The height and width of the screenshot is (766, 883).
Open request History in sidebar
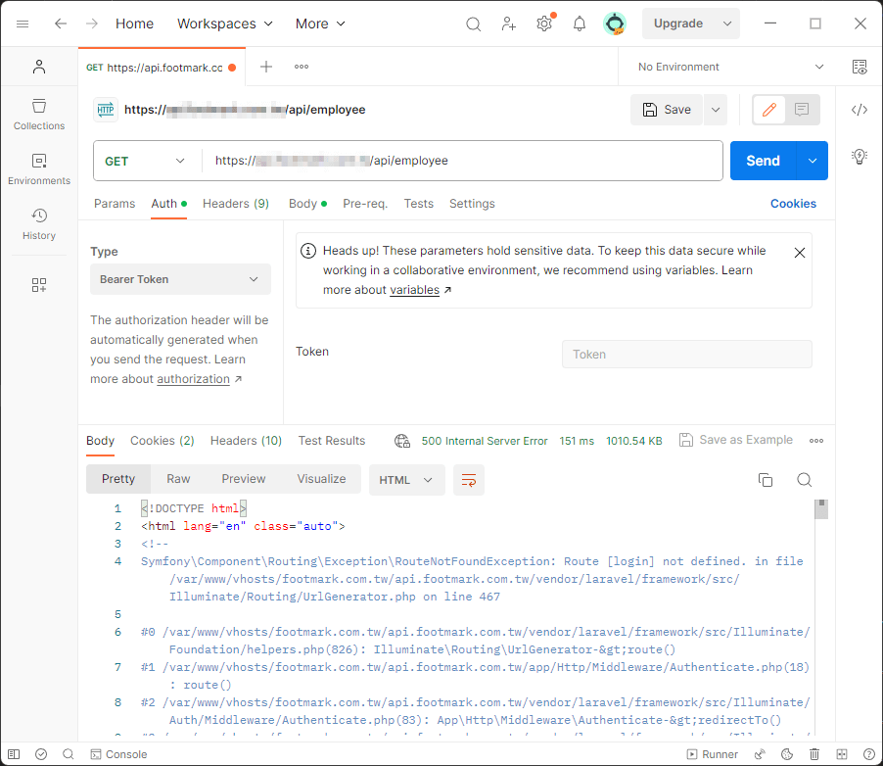(x=39, y=223)
